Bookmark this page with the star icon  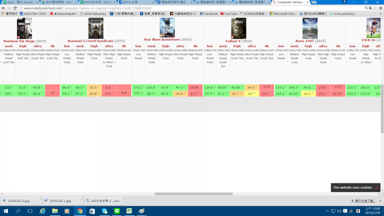[x=375, y=8]
